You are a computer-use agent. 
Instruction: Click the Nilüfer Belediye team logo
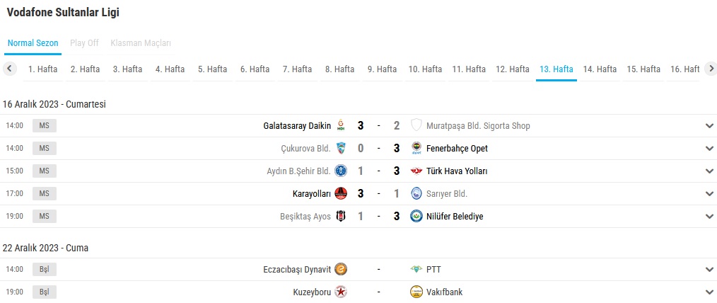tap(416, 217)
